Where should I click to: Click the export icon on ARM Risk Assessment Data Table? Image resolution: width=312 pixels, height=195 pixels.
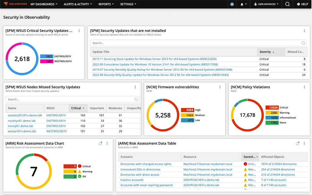pos(297,143)
